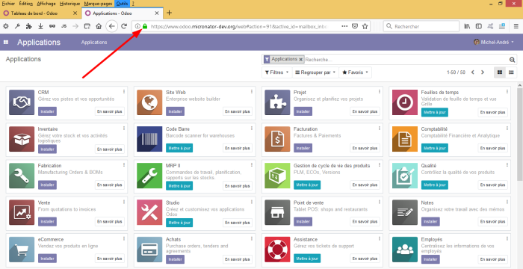
Task: Click En savoir plus for Facturation
Action: click(x=365, y=148)
